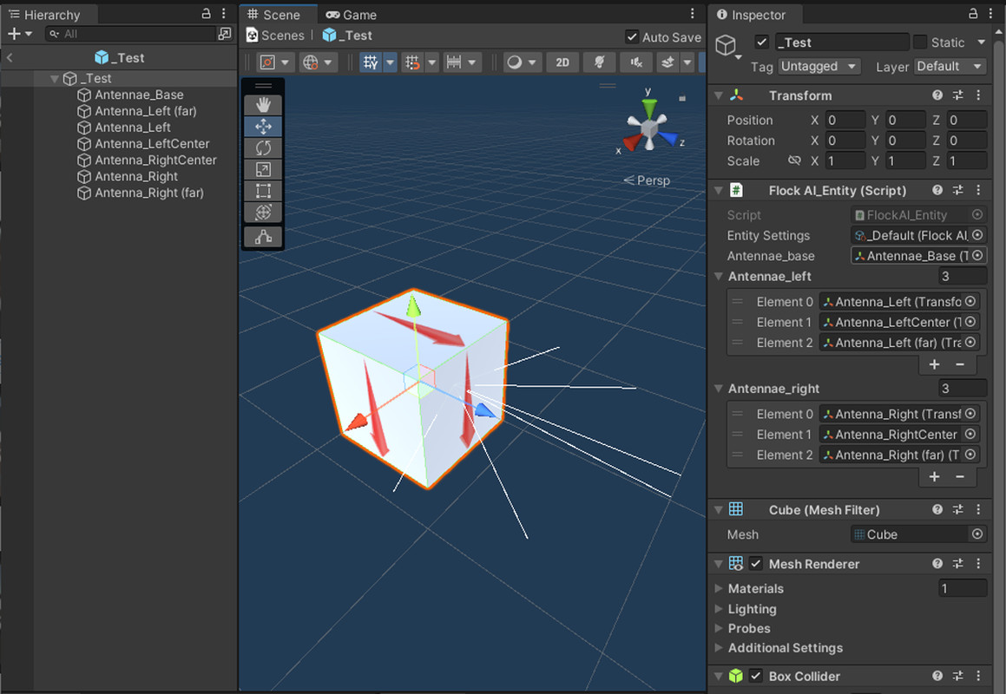
Task: Open object picker for Mesh field
Action: pyautogui.click(x=976, y=534)
